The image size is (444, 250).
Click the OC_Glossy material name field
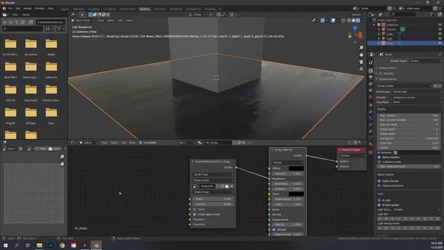(218, 142)
